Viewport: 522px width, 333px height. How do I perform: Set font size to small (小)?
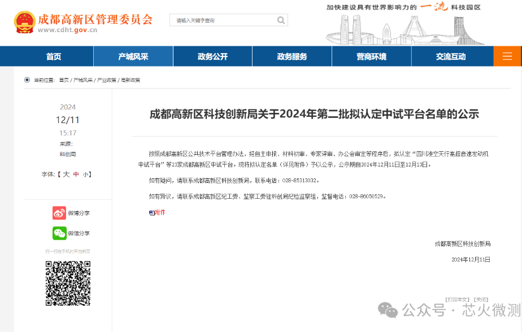[85, 174]
